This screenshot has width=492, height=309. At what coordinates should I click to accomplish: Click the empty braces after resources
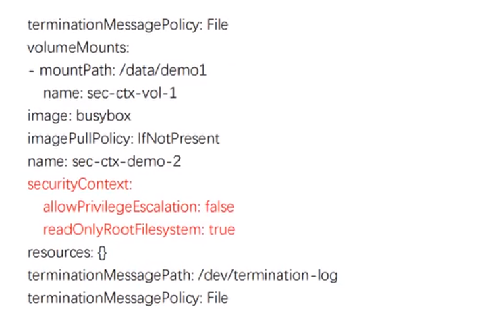point(102,252)
